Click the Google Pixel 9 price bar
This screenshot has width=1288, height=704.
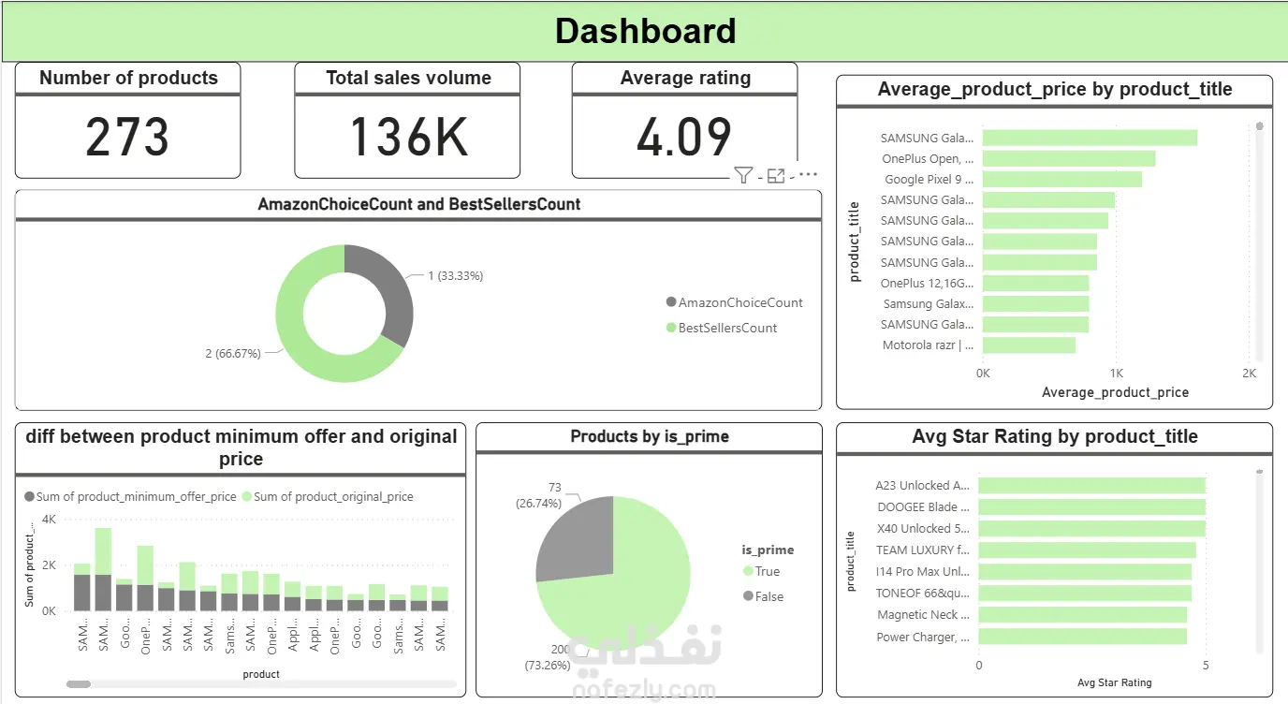point(1062,180)
